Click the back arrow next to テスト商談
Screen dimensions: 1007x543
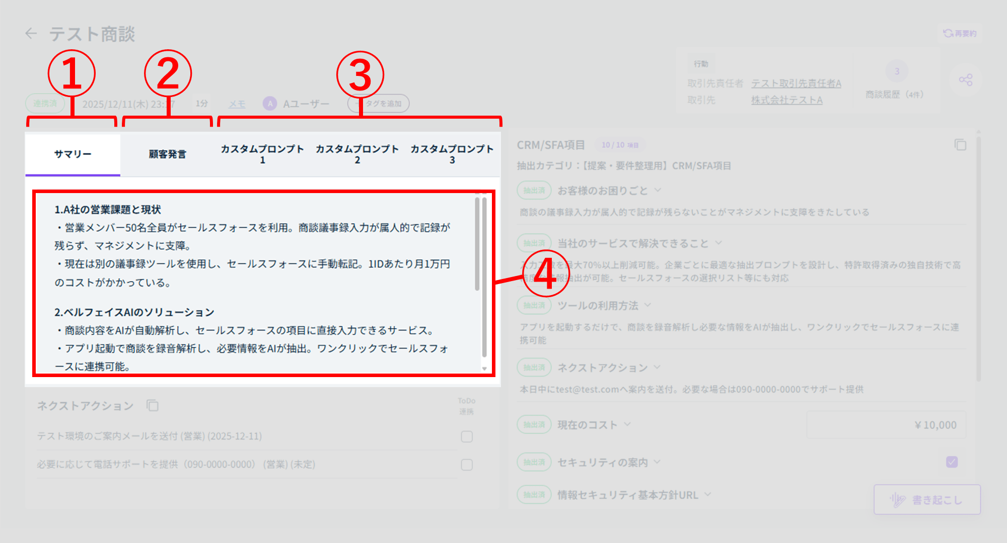click(x=31, y=34)
